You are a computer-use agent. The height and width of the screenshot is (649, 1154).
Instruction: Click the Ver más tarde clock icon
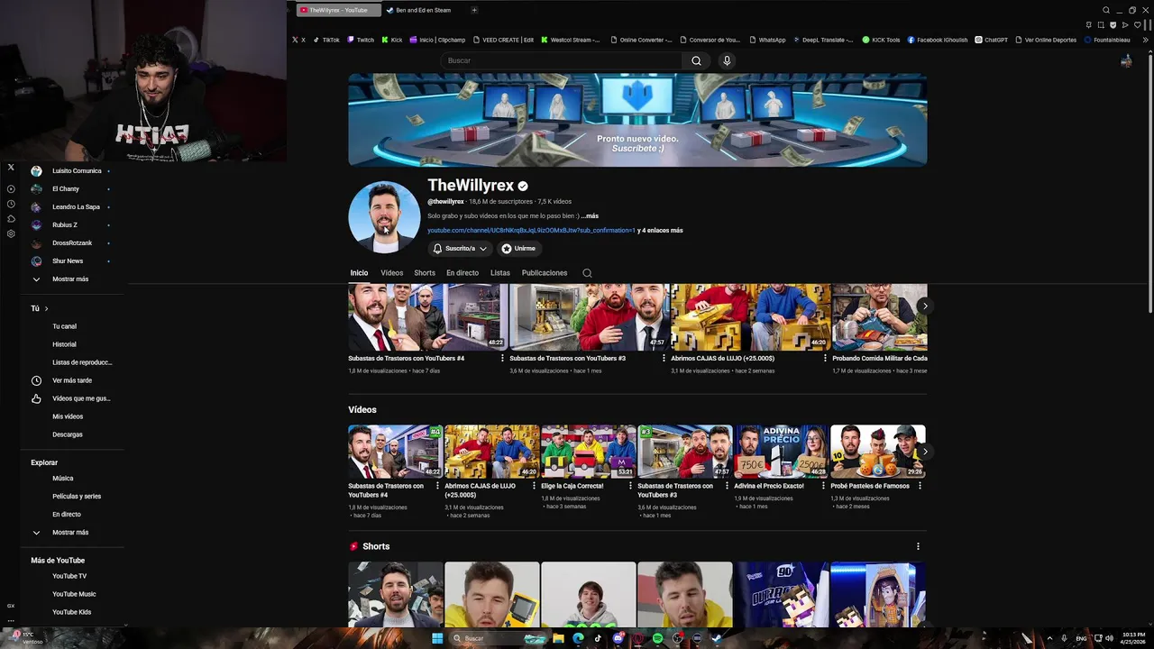point(36,380)
